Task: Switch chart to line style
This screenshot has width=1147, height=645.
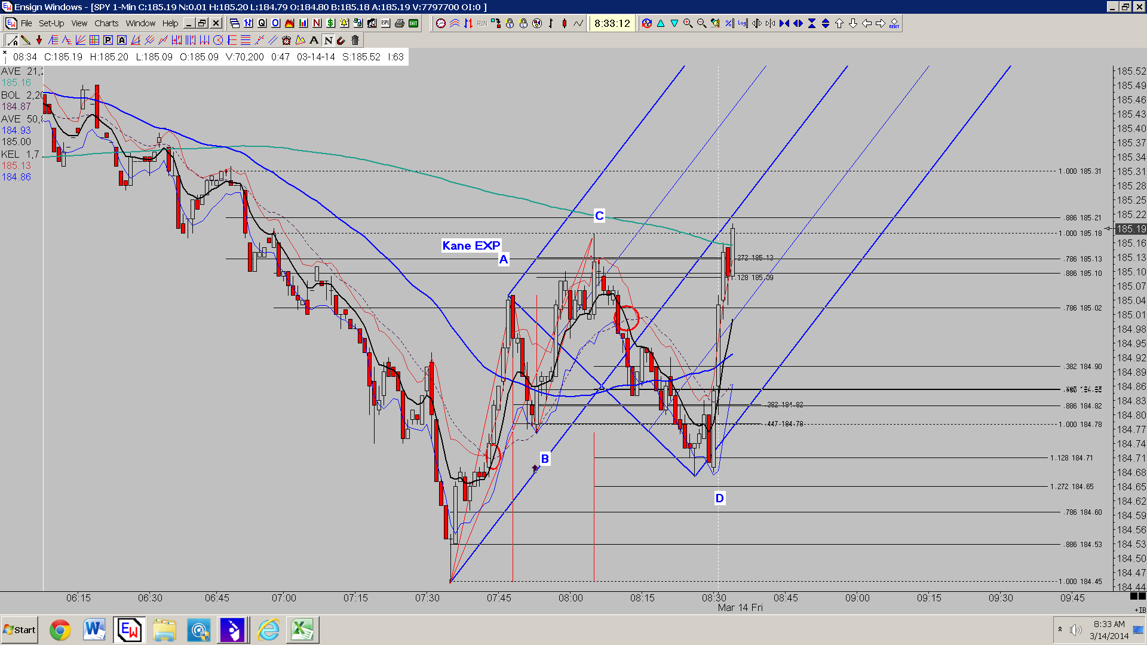Action: (578, 23)
